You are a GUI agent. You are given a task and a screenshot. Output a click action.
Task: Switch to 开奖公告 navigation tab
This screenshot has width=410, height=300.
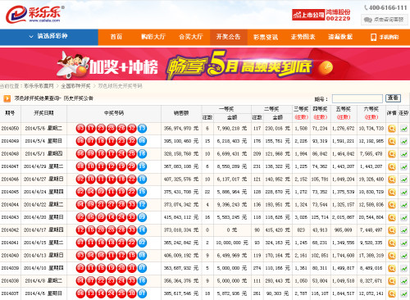point(228,37)
